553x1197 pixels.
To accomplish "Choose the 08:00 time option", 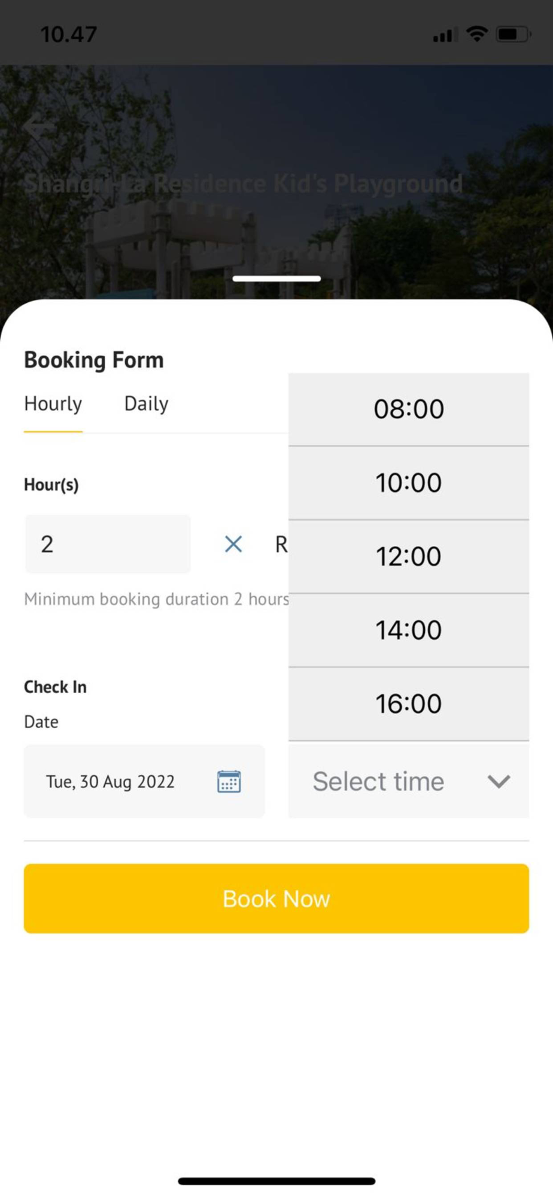I will (x=409, y=409).
